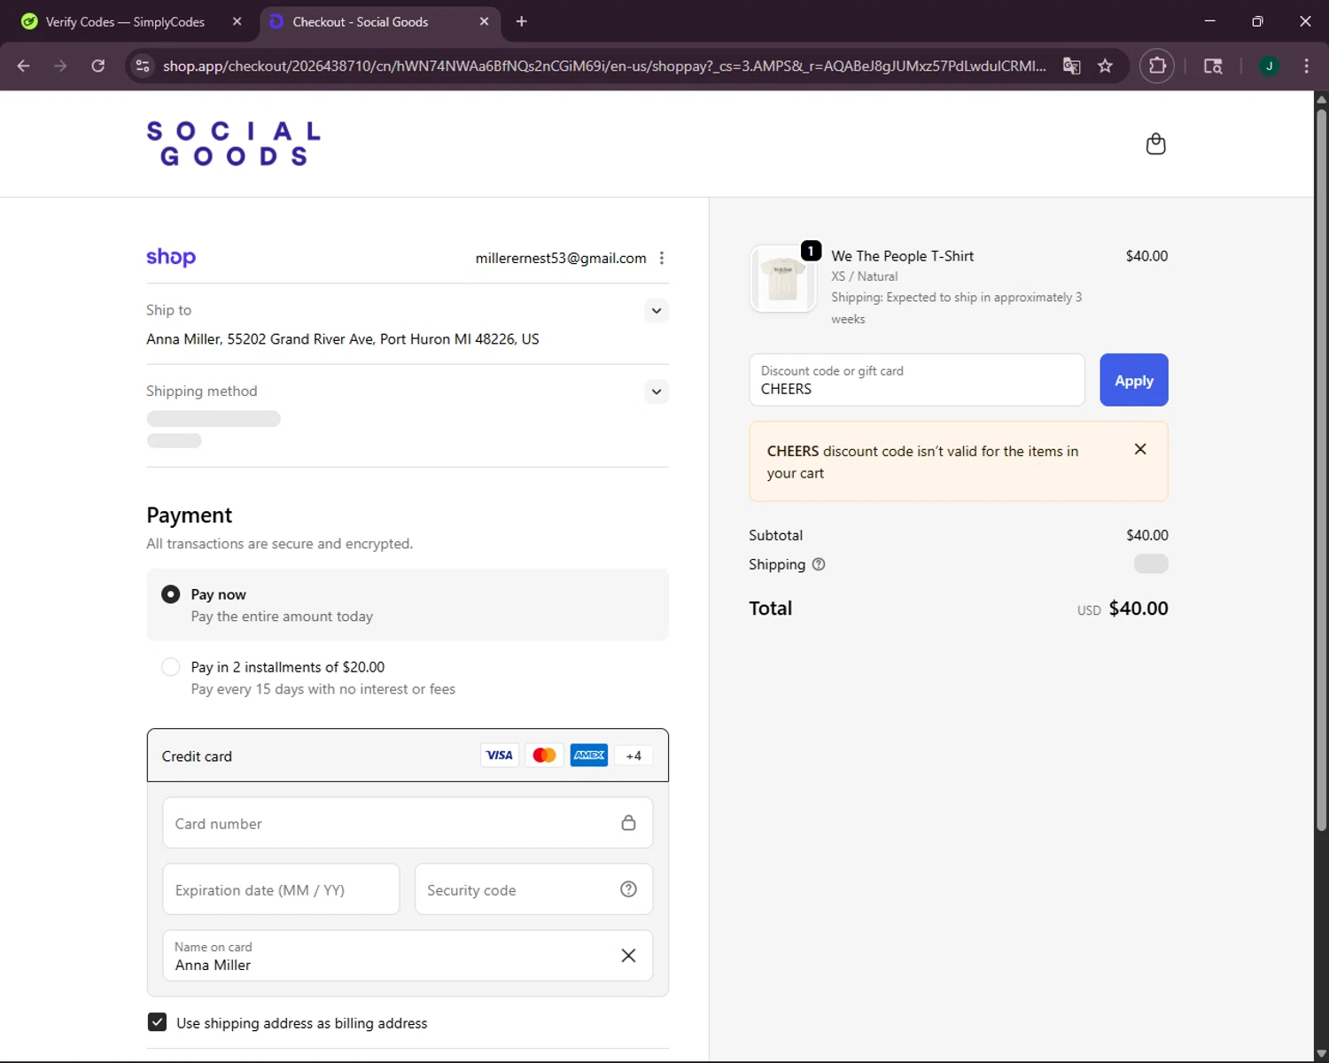The image size is (1329, 1063).
Task: Click the XS / Natural variant text
Action: coord(864,276)
